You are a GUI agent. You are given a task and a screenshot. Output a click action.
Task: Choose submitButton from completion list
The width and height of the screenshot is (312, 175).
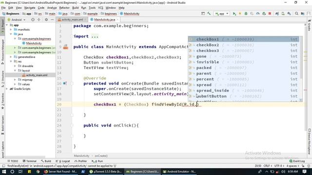pos(244,96)
